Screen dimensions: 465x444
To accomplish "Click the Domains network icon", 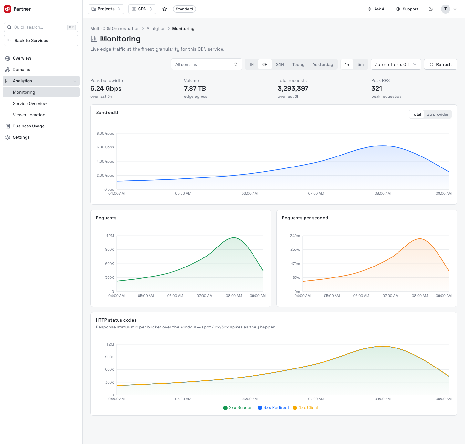I will pos(8,70).
